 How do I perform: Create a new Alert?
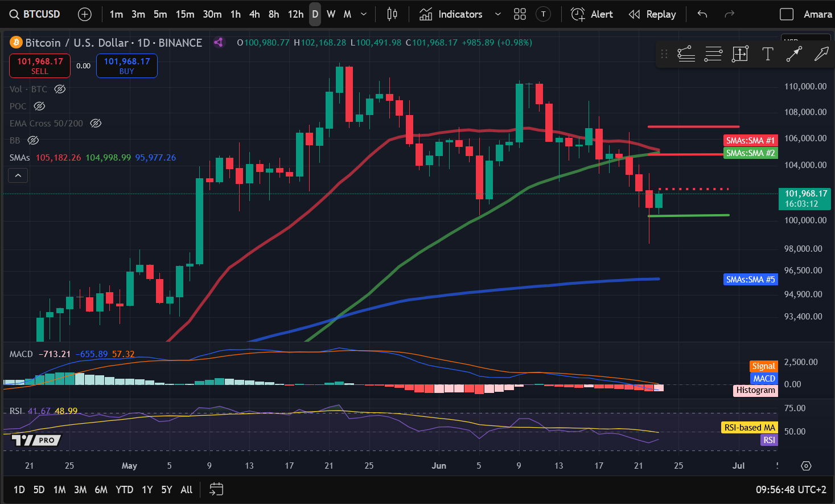coord(592,14)
